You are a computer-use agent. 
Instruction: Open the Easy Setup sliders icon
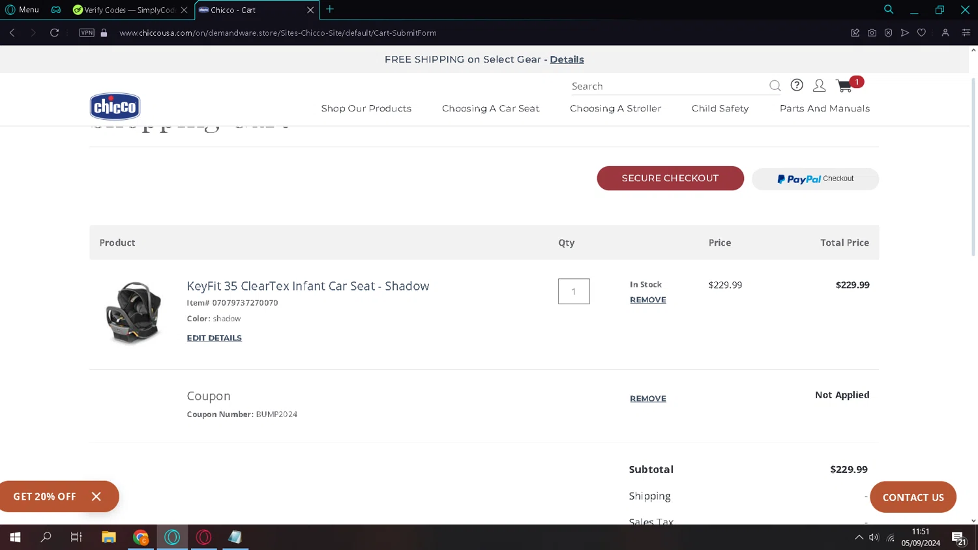[966, 33]
